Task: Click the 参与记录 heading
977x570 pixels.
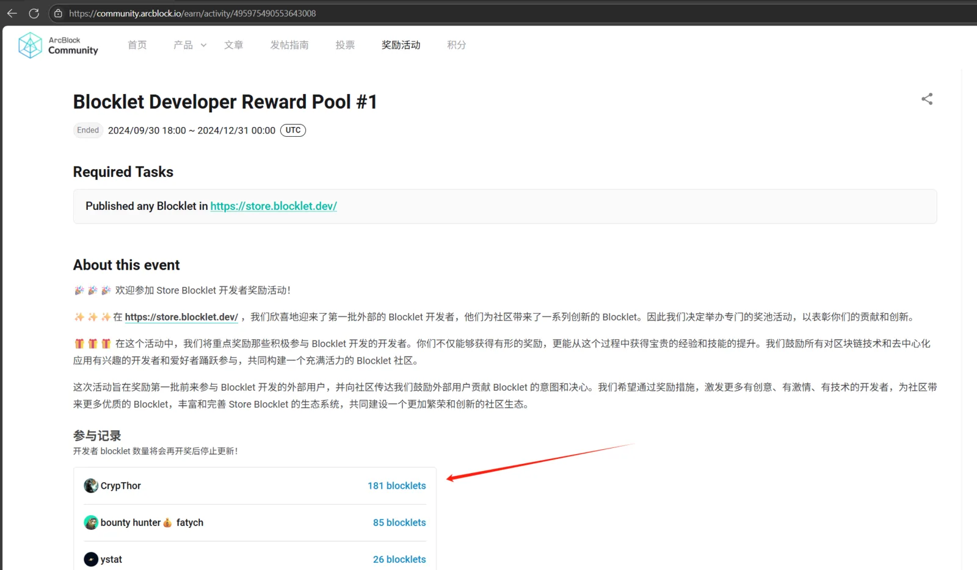Action: [97, 436]
